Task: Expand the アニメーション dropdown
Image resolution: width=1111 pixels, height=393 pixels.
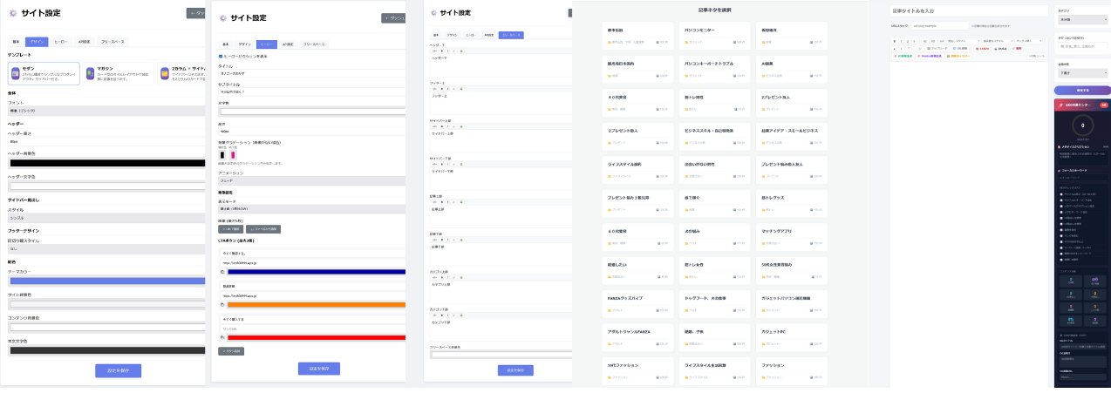Action: point(311,180)
